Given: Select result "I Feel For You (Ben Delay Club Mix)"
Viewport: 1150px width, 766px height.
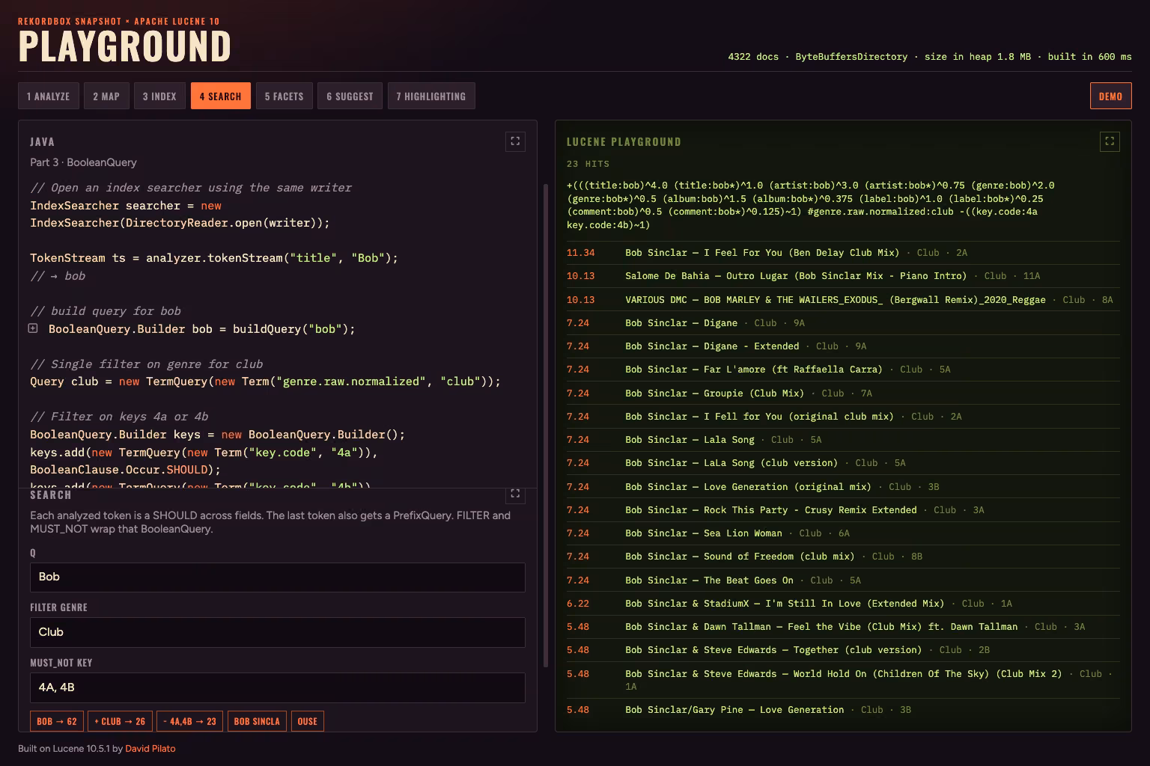Looking at the screenshot, I should (843, 253).
